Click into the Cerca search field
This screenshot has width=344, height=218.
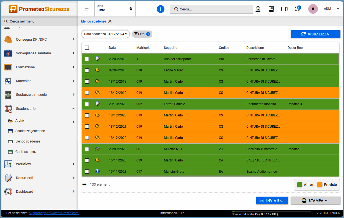coord(214,9)
